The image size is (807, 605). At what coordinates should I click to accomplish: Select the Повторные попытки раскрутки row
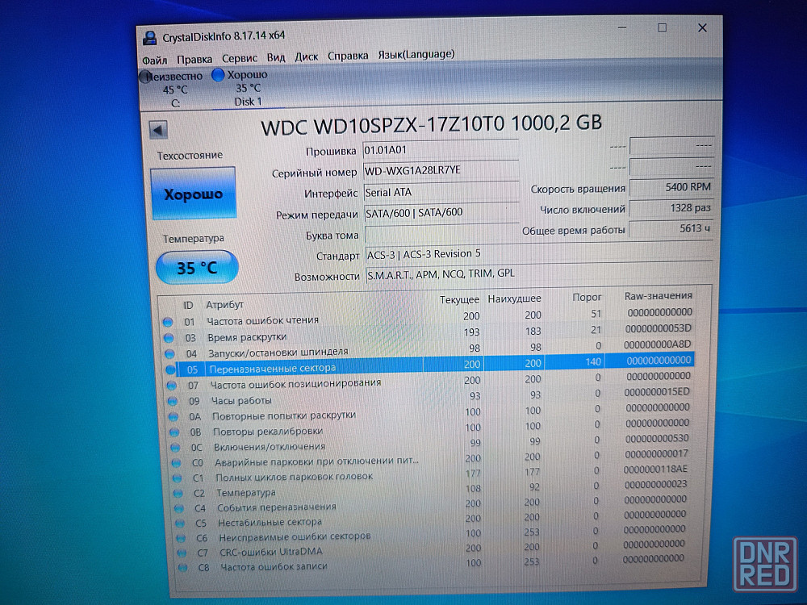click(433, 412)
